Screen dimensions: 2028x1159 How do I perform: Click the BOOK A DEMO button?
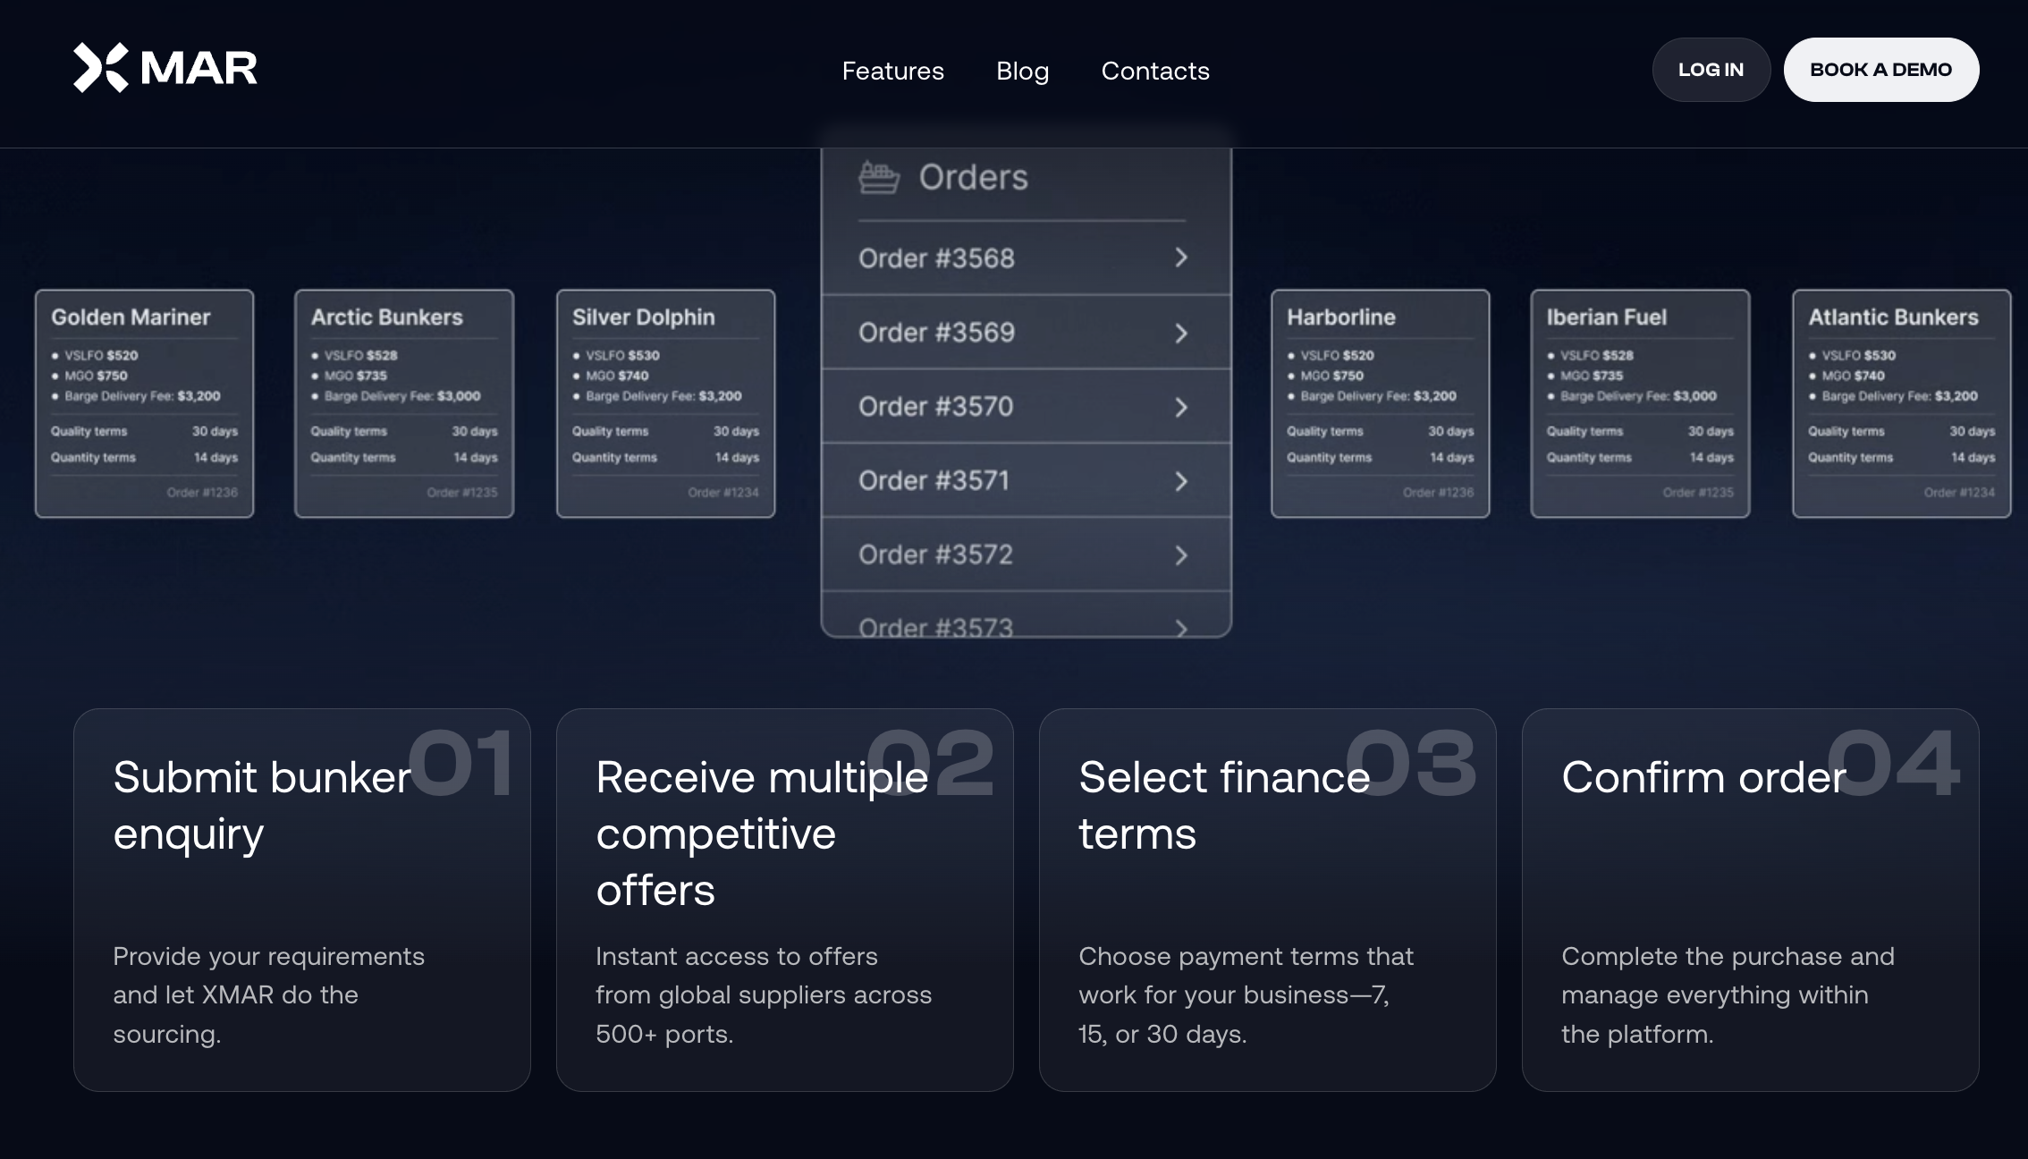tap(1880, 70)
